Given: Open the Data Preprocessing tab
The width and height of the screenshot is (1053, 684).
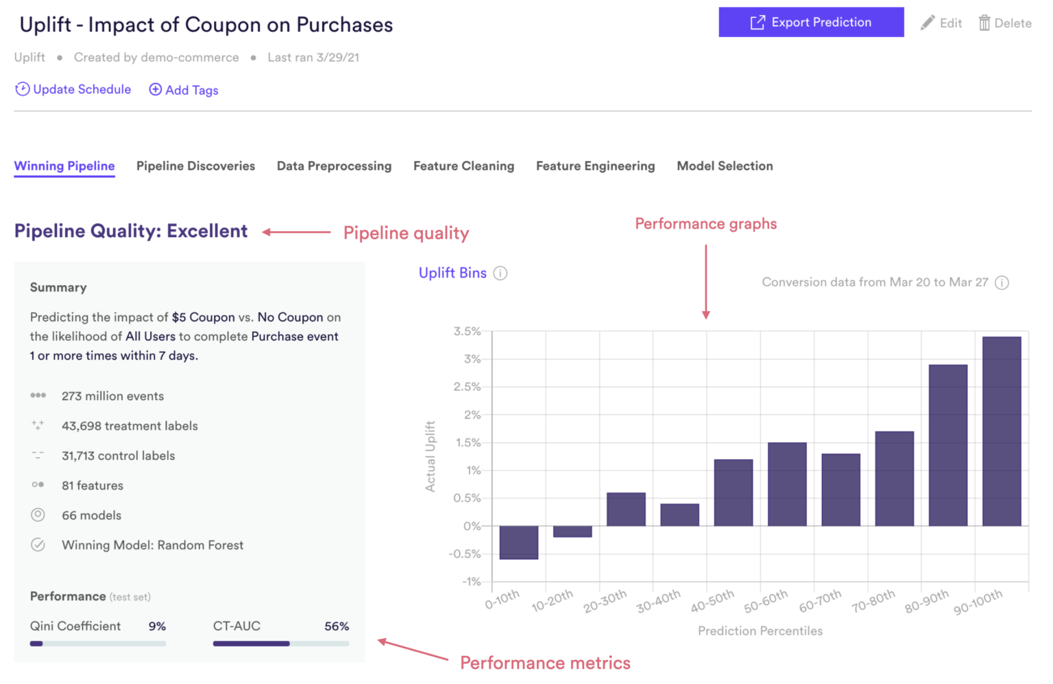Looking at the screenshot, I should [334, 166].
